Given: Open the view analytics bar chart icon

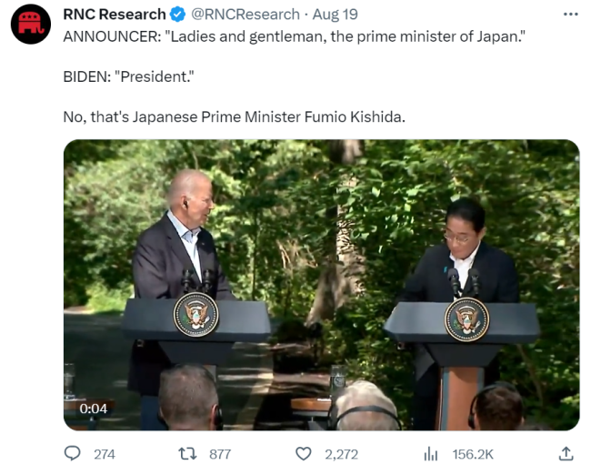Looking at the screenshot, I should tap(431, 453).
